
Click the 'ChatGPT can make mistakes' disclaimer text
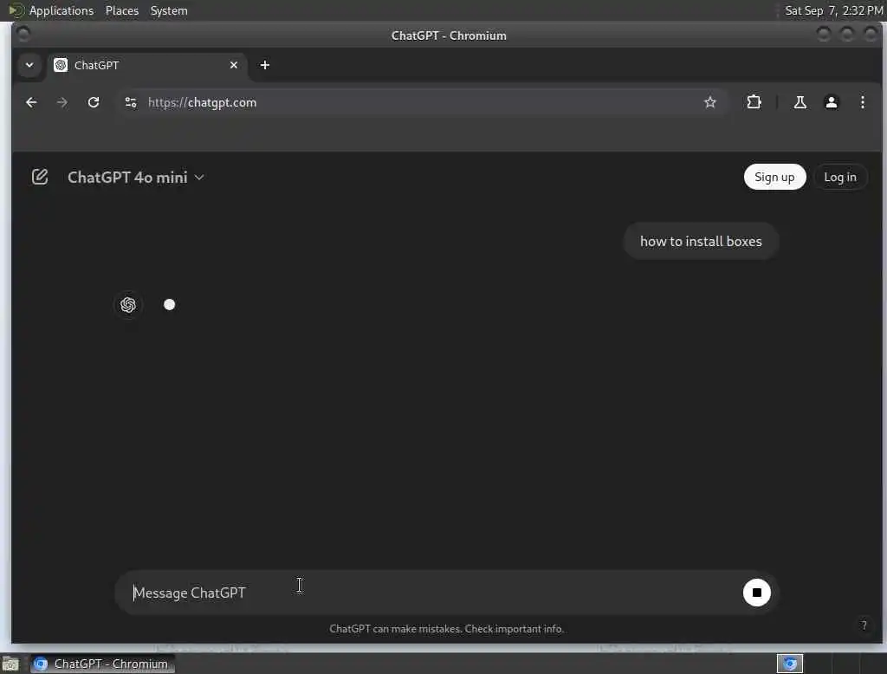point(447,629)
